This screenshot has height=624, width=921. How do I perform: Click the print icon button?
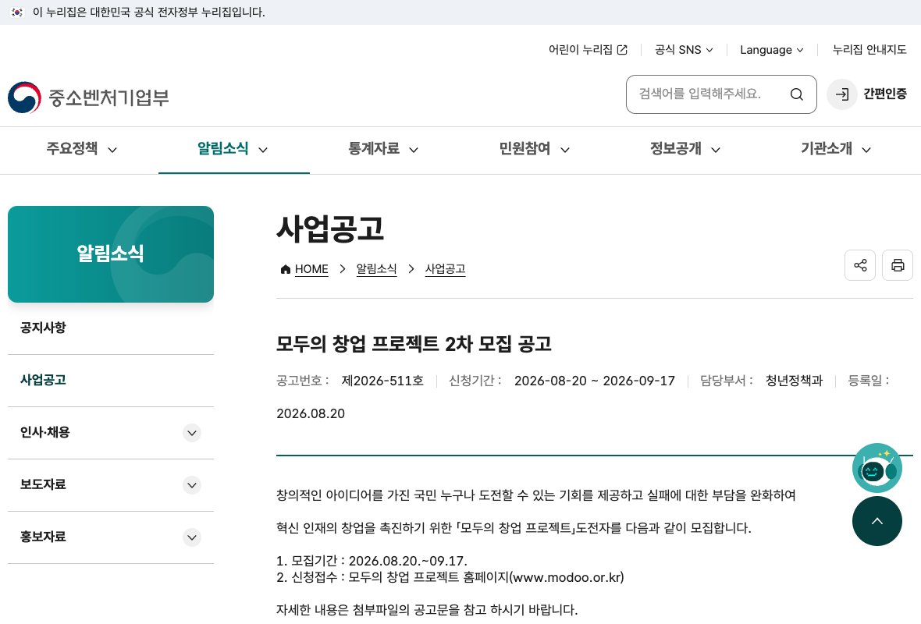pyautogui.click(x=898, y=265)
